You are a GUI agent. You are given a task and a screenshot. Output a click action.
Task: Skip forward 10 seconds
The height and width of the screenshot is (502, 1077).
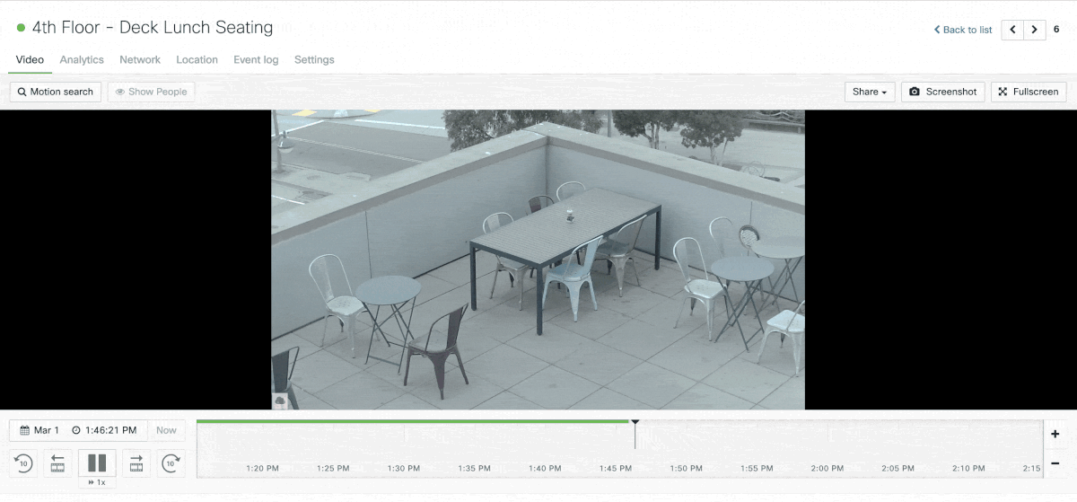[x=171, y=463]
